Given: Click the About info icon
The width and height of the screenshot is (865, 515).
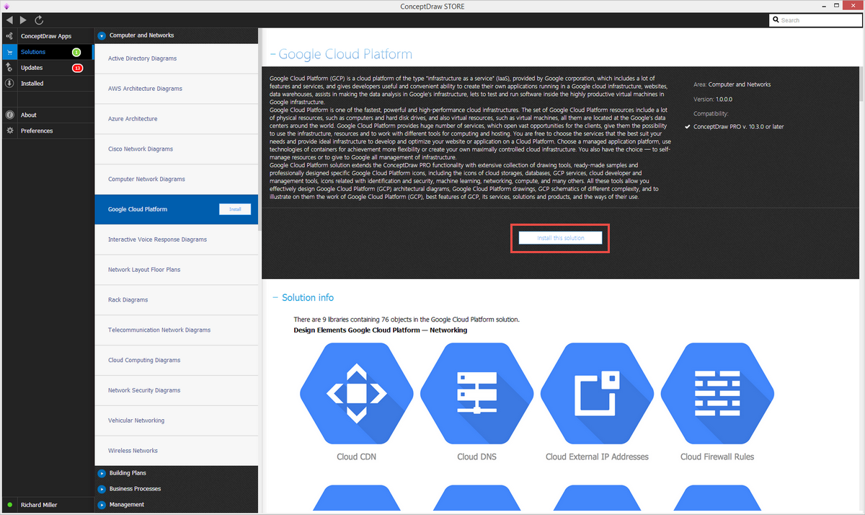Looking at the screenshot, I should pyautogui.click(x=9, y=115).
